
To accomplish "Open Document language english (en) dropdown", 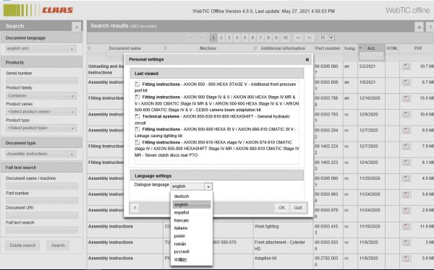I will click(72, 48).
